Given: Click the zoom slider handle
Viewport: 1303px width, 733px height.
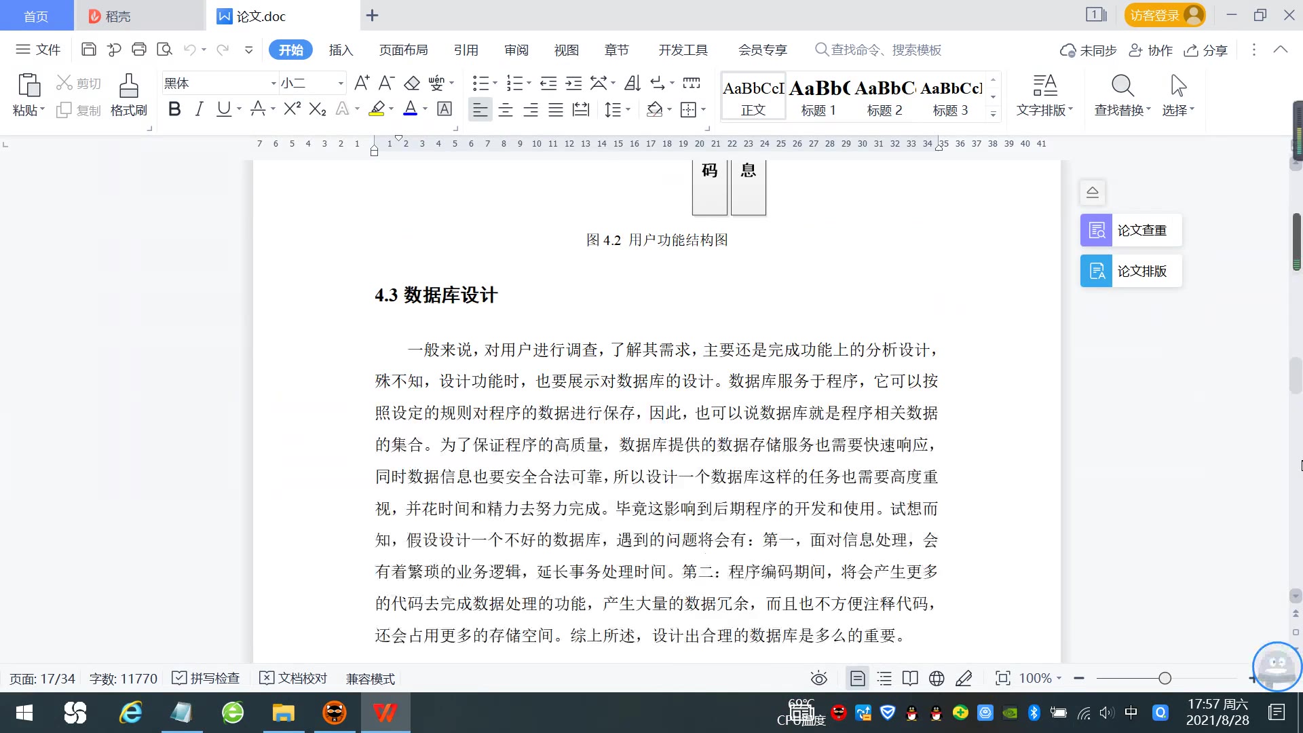Looking at the screenshot, I should [x=1165, y=679].
